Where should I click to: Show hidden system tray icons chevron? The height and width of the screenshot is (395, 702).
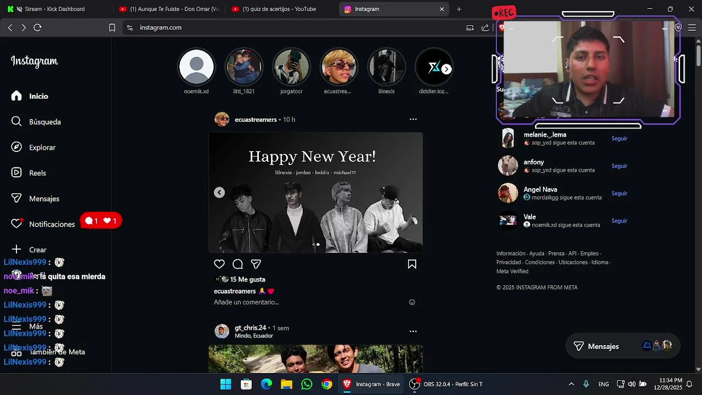coord(571,384)
